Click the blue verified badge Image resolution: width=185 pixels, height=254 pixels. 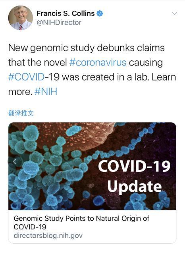pos(100,13)
